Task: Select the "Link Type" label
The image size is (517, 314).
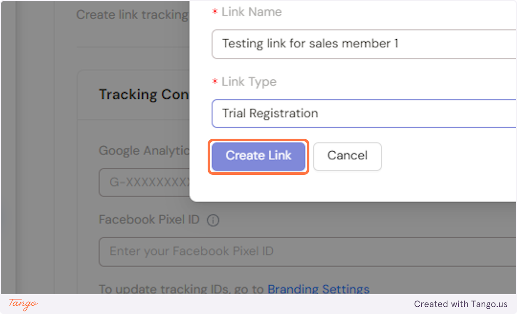Action: point(249,82)
